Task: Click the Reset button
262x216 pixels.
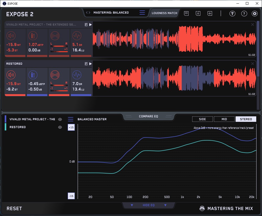Action: [14, 208]
